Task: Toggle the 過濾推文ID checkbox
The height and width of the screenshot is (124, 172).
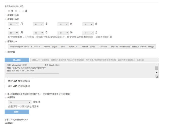Action: click(x=6, y=42)
